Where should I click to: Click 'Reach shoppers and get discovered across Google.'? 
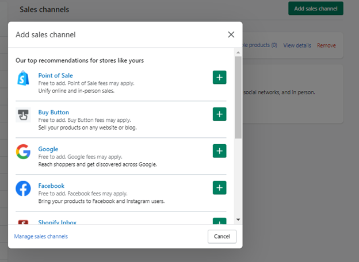point(98,164)
